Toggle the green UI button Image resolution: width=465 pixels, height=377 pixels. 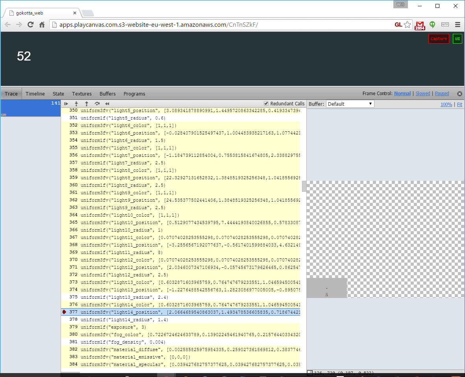(457, 39)
